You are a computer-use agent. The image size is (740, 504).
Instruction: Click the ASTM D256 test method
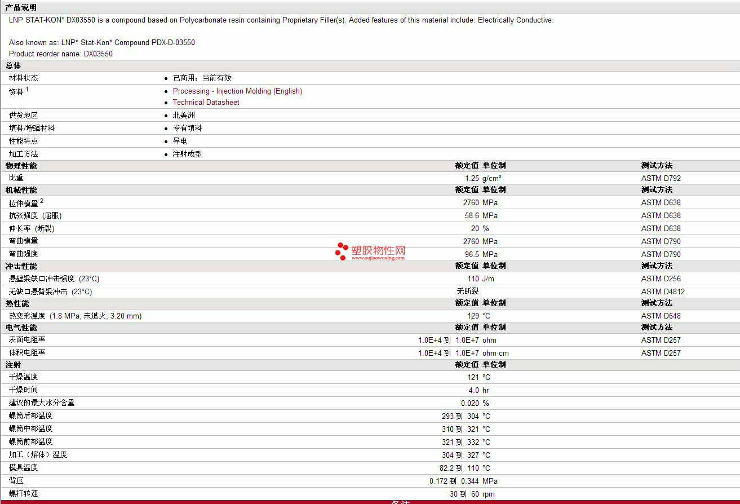pyautogui.click(x=661, y=278)
